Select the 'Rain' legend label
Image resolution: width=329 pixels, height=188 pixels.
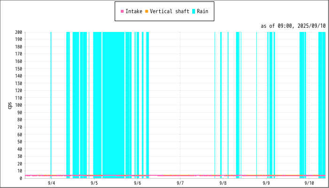point(203,11)
